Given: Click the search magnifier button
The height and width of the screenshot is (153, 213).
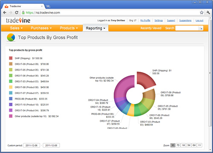Looking at the screenshot, I should (201, 28).
